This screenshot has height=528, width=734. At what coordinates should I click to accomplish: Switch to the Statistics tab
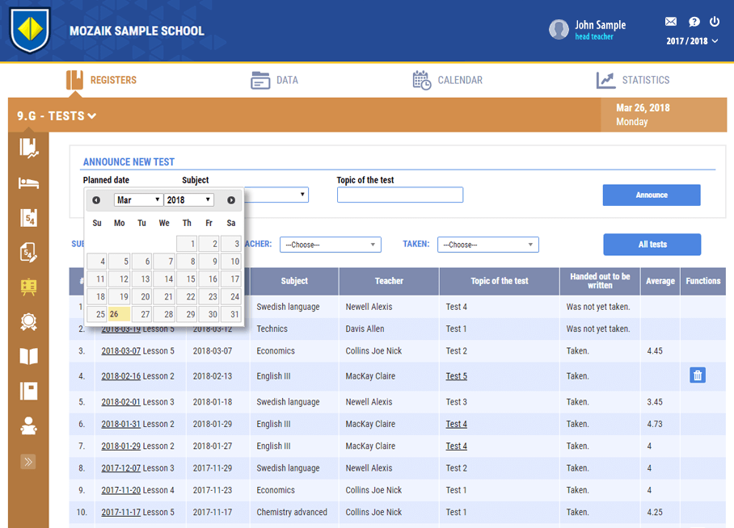coord(633,80)
